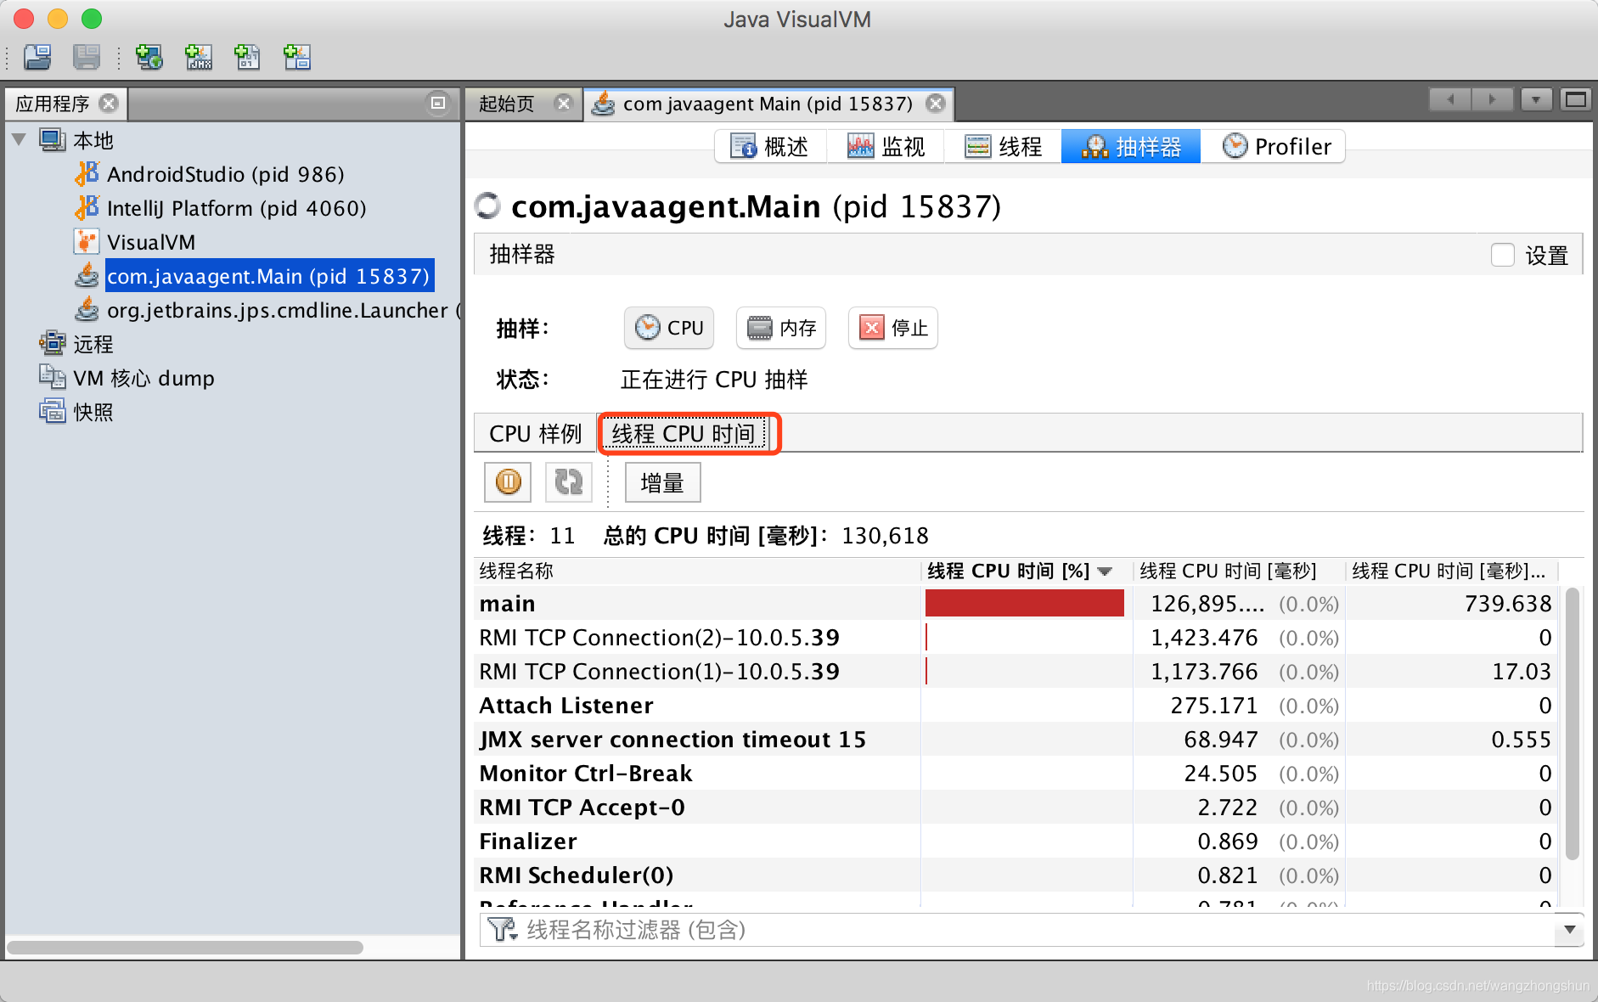Click the Add Remote Host toolbar icon

(x=149, y=57)
